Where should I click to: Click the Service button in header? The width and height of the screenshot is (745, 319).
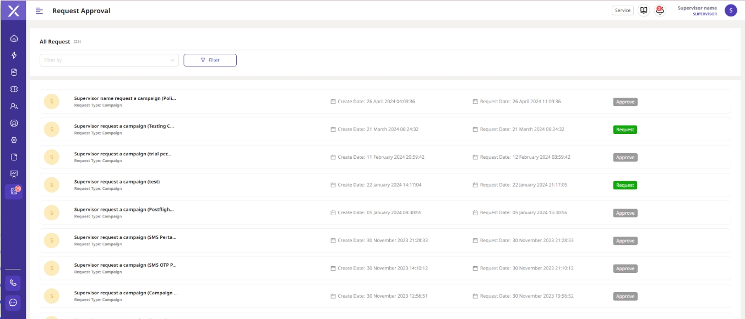(622, 10)
